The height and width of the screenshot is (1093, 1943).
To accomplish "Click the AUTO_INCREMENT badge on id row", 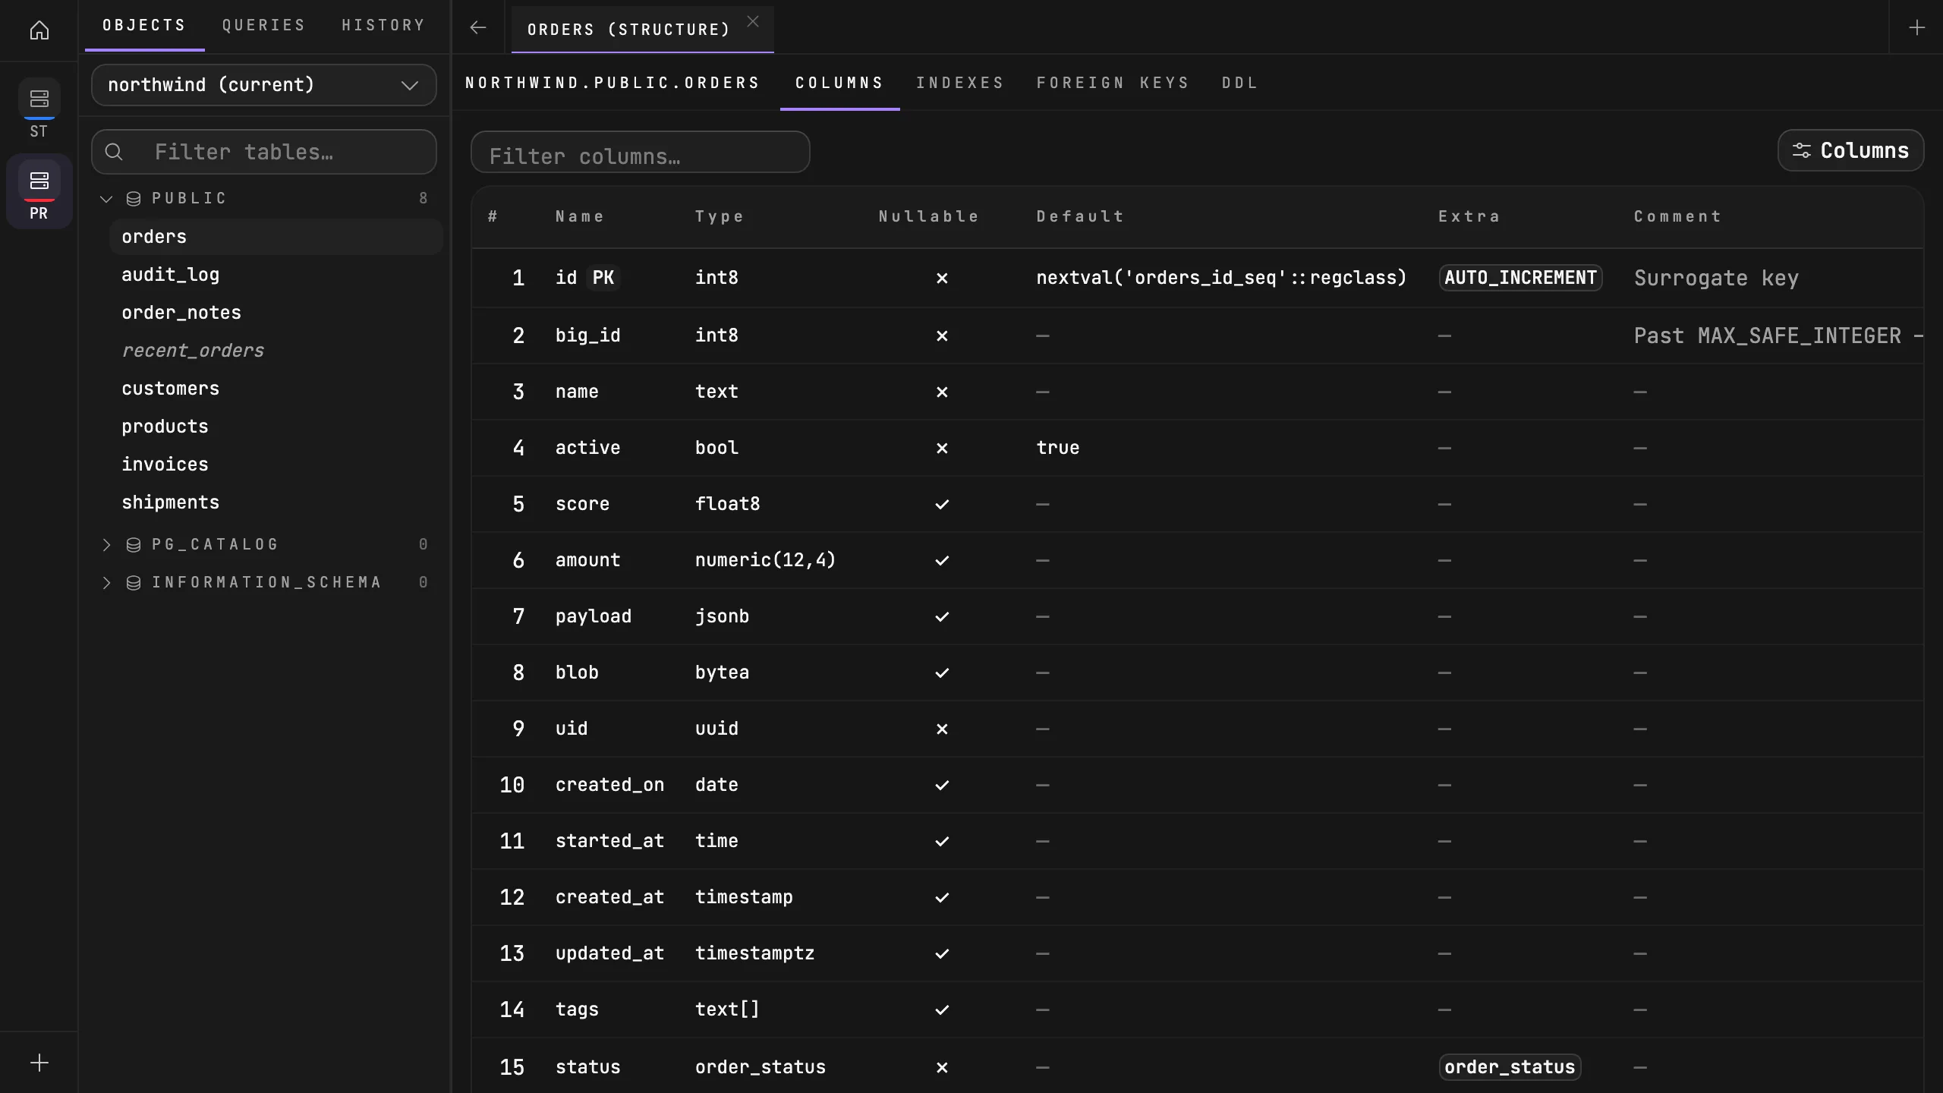I will (x=1520, y=278).
